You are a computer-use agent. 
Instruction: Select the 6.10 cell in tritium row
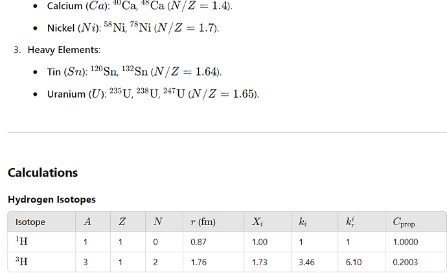(x=354, y=262)
